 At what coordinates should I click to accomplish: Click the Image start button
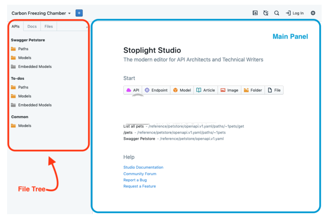point(229,90)
